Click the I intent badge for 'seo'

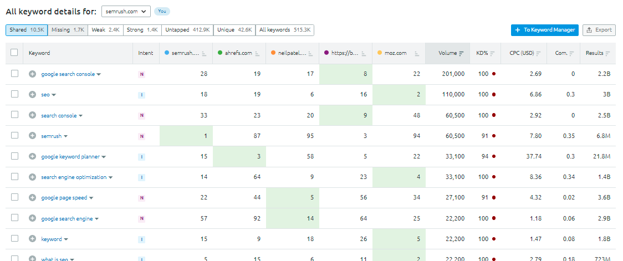tap(142, 95)
